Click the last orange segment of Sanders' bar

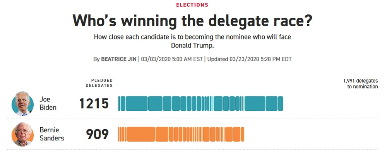[242, 134]
